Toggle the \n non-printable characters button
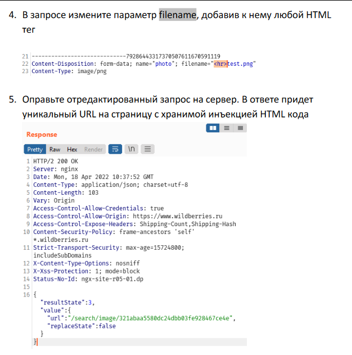Screen dimensions: 352x355 (x=132, y=149)
